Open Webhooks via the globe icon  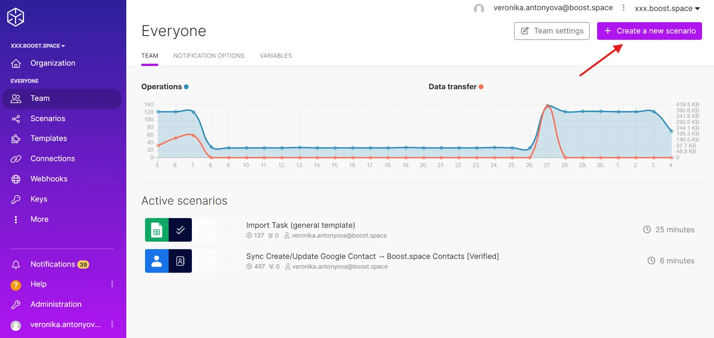pyautogui.click(x=16, y=179)
